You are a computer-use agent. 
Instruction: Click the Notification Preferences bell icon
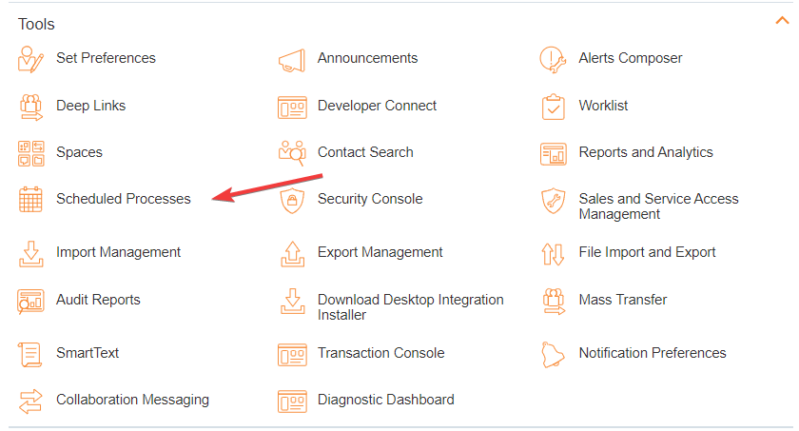pos(553,354)
